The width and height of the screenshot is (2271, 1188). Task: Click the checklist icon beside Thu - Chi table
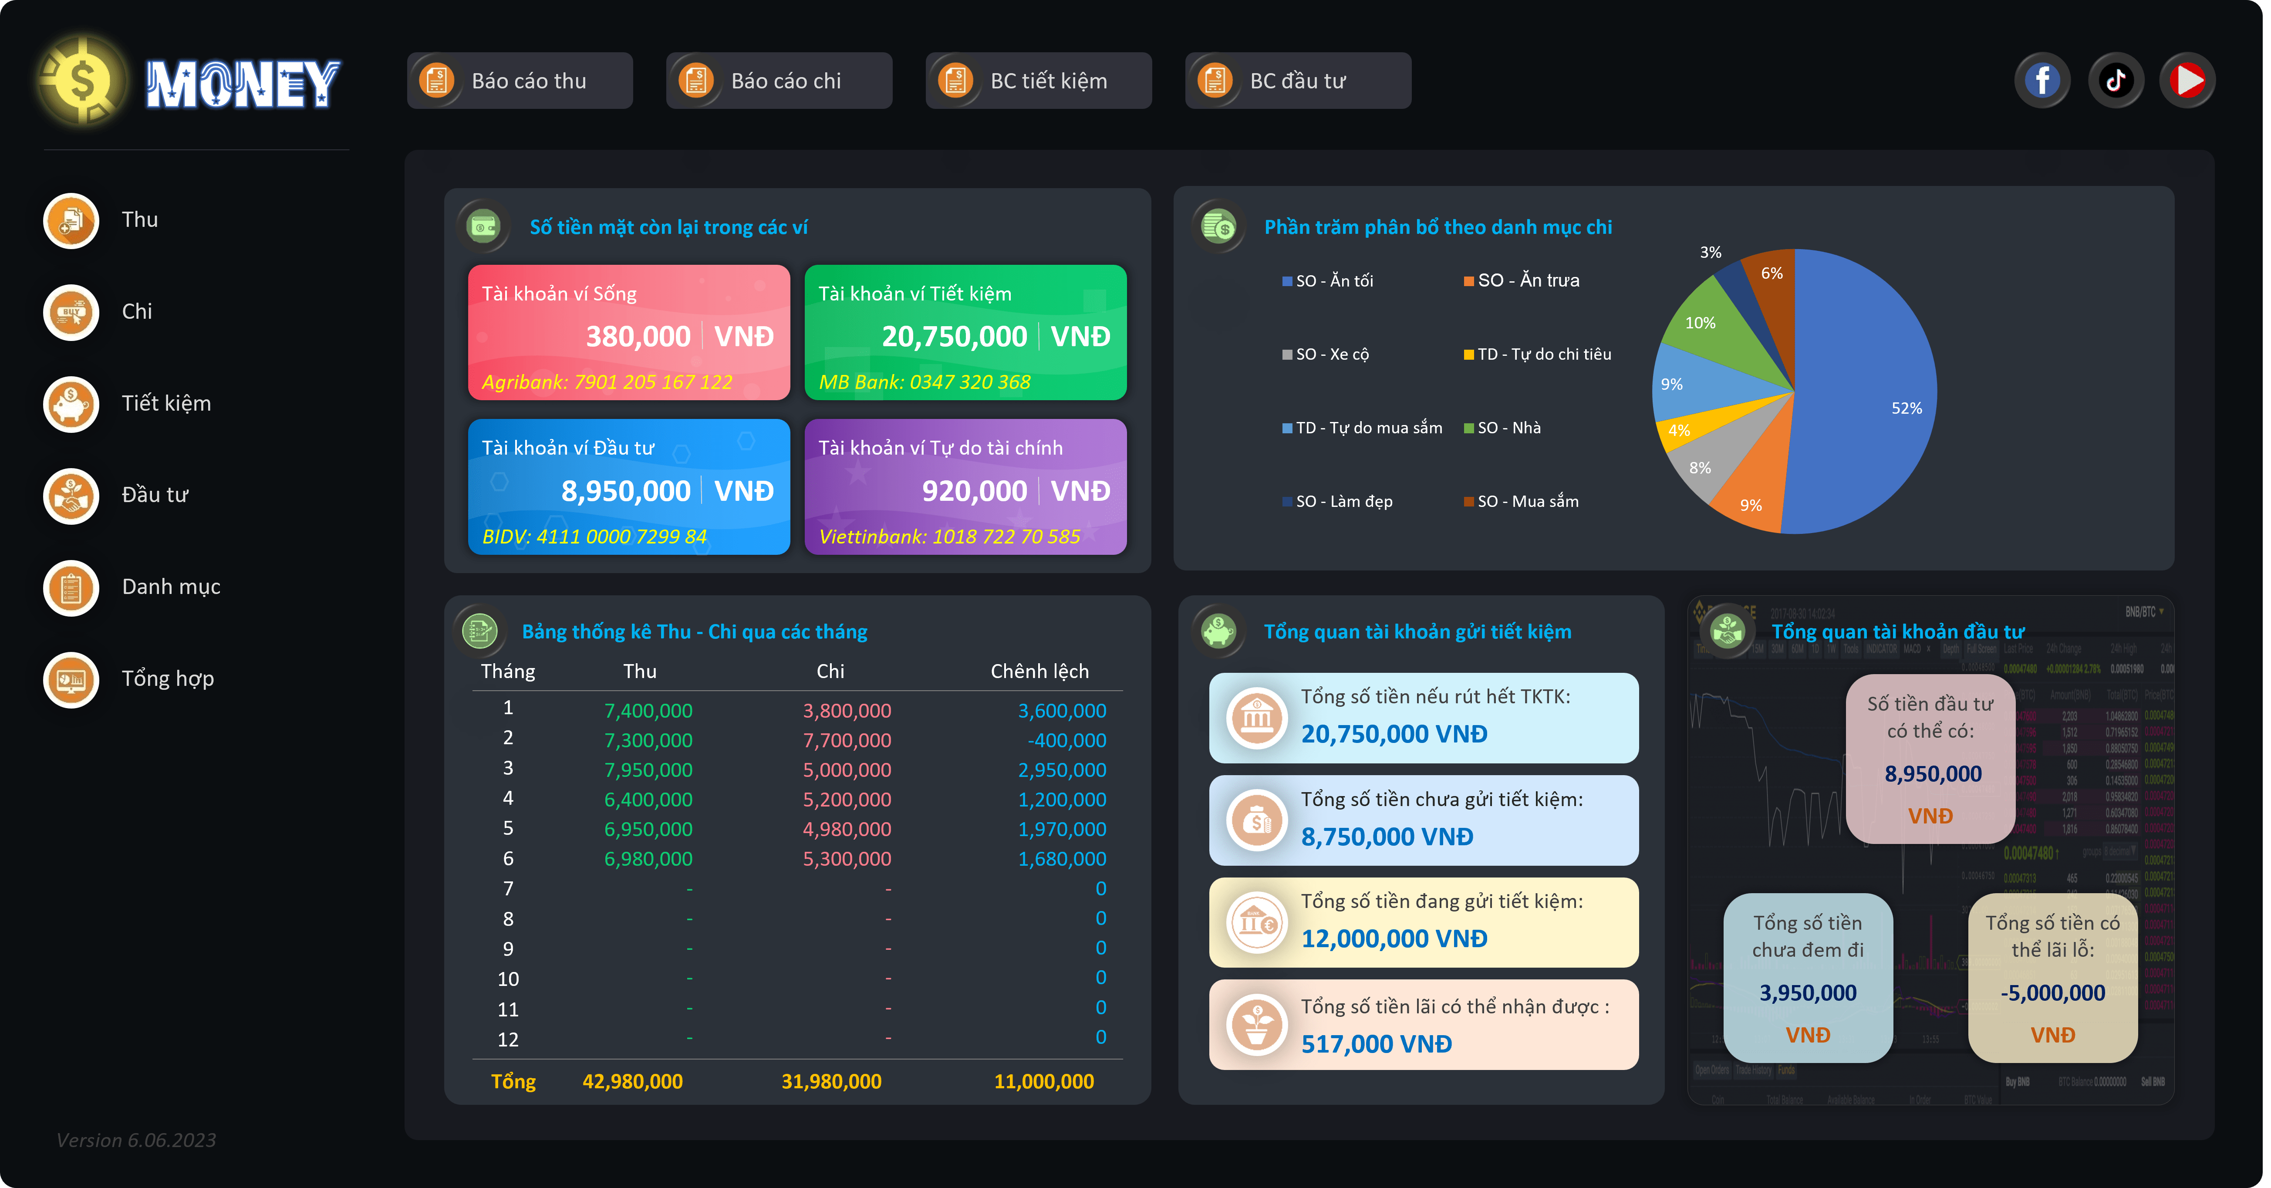point(479,631)
